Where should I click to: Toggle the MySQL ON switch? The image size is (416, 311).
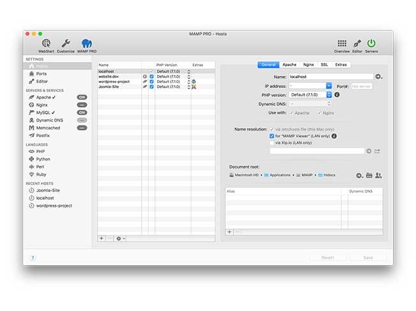(82, 113)
